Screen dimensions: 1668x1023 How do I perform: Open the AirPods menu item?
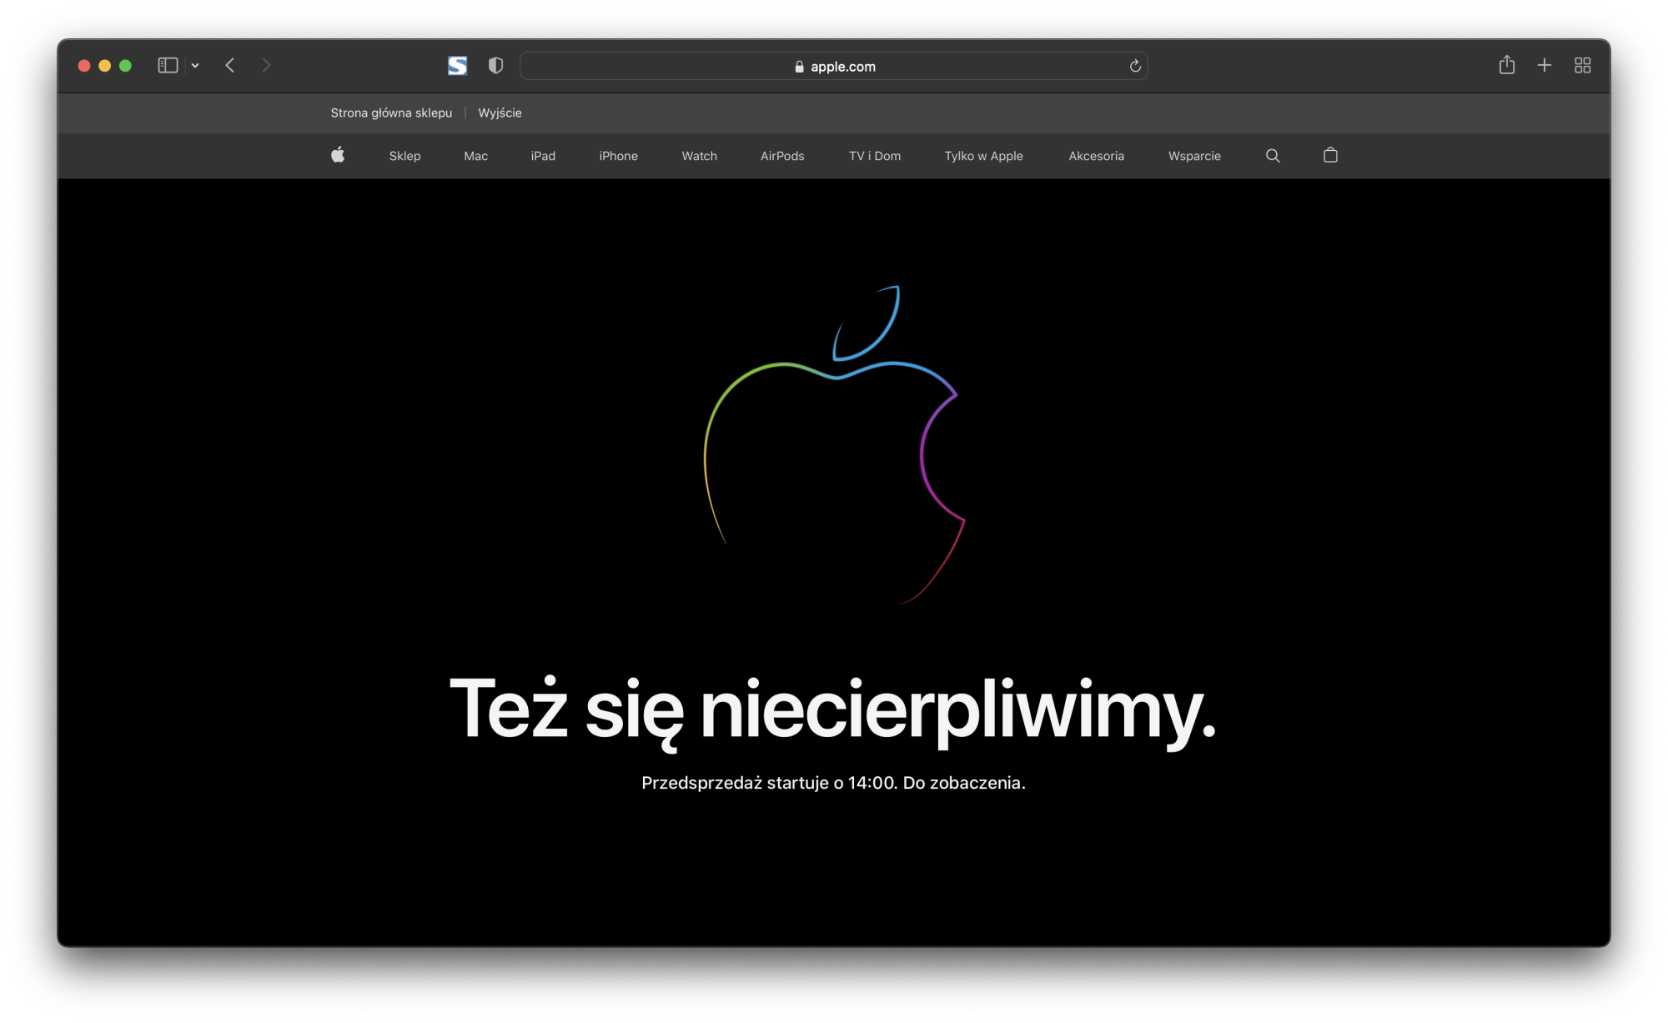click(x=782, y=156)
